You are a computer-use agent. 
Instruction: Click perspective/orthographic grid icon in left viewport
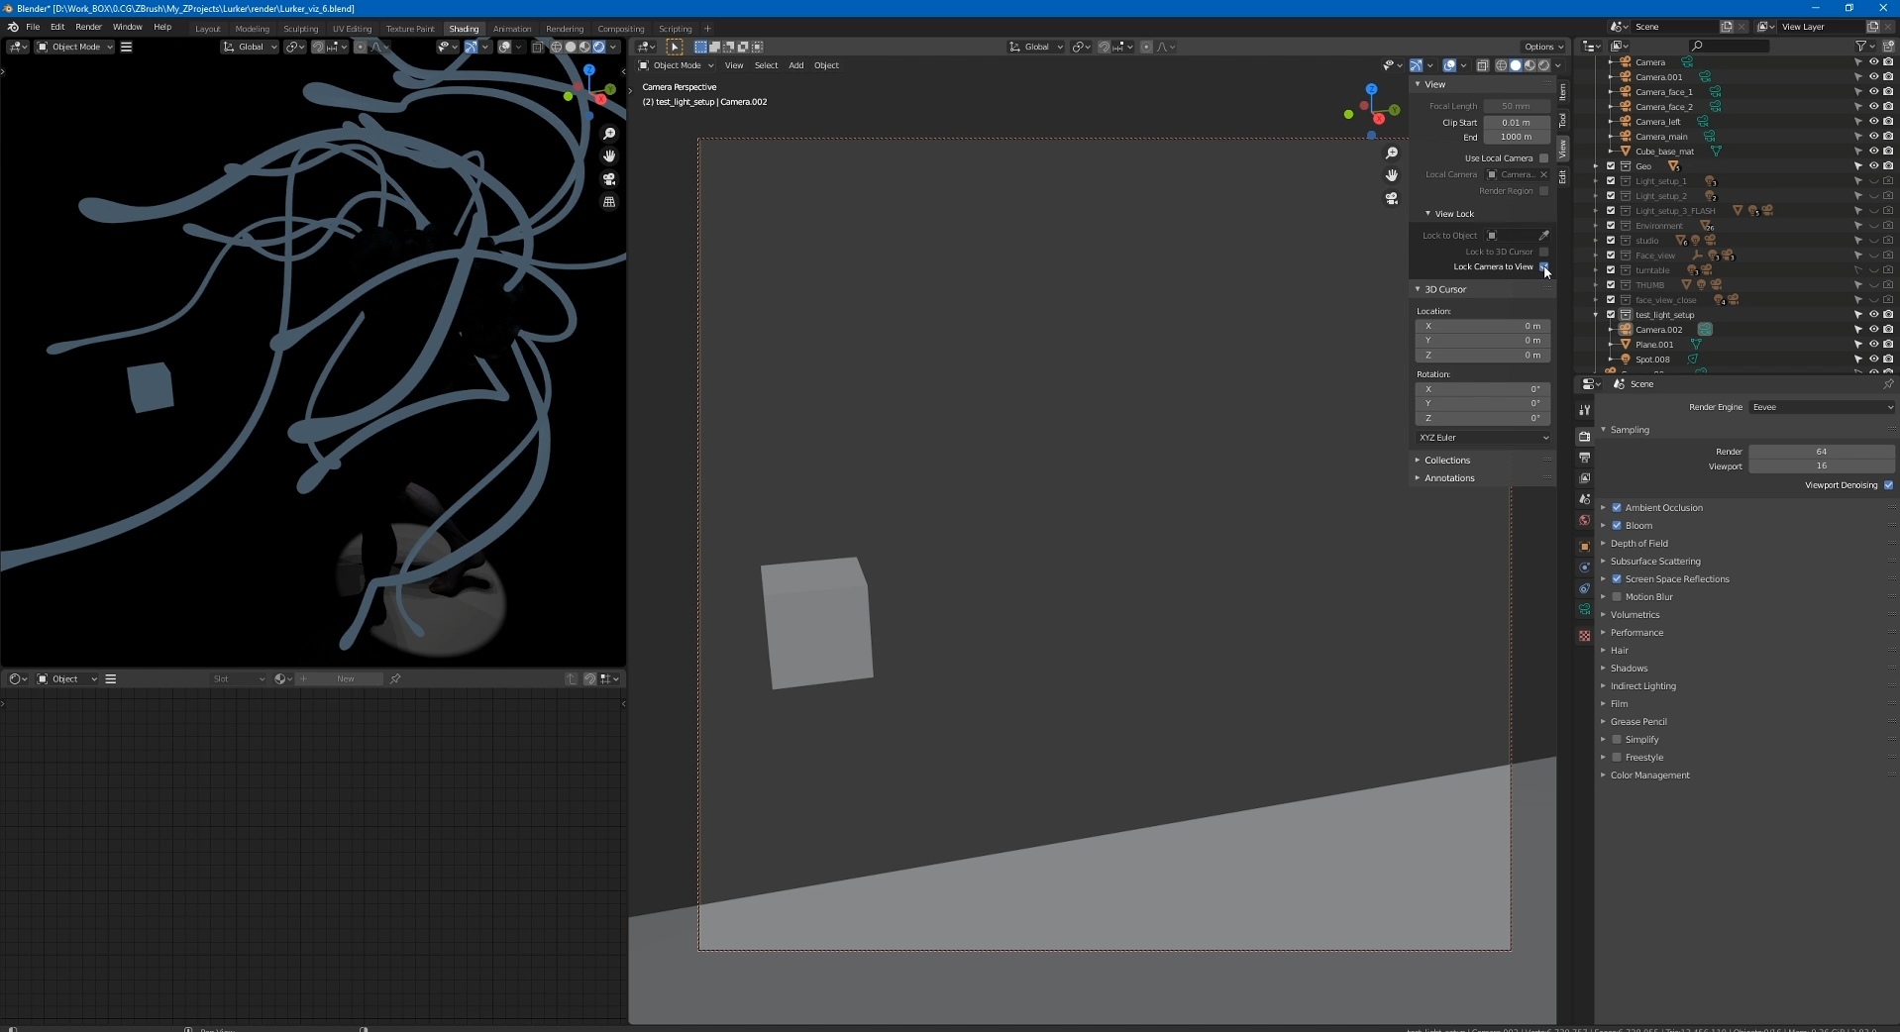pyautogui.click(x=609, y=202)
